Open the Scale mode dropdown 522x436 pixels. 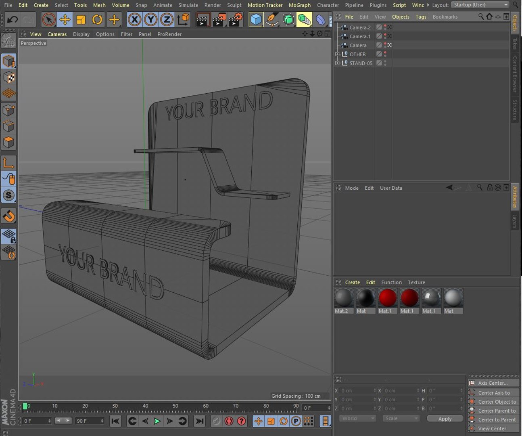click(401, 419)
